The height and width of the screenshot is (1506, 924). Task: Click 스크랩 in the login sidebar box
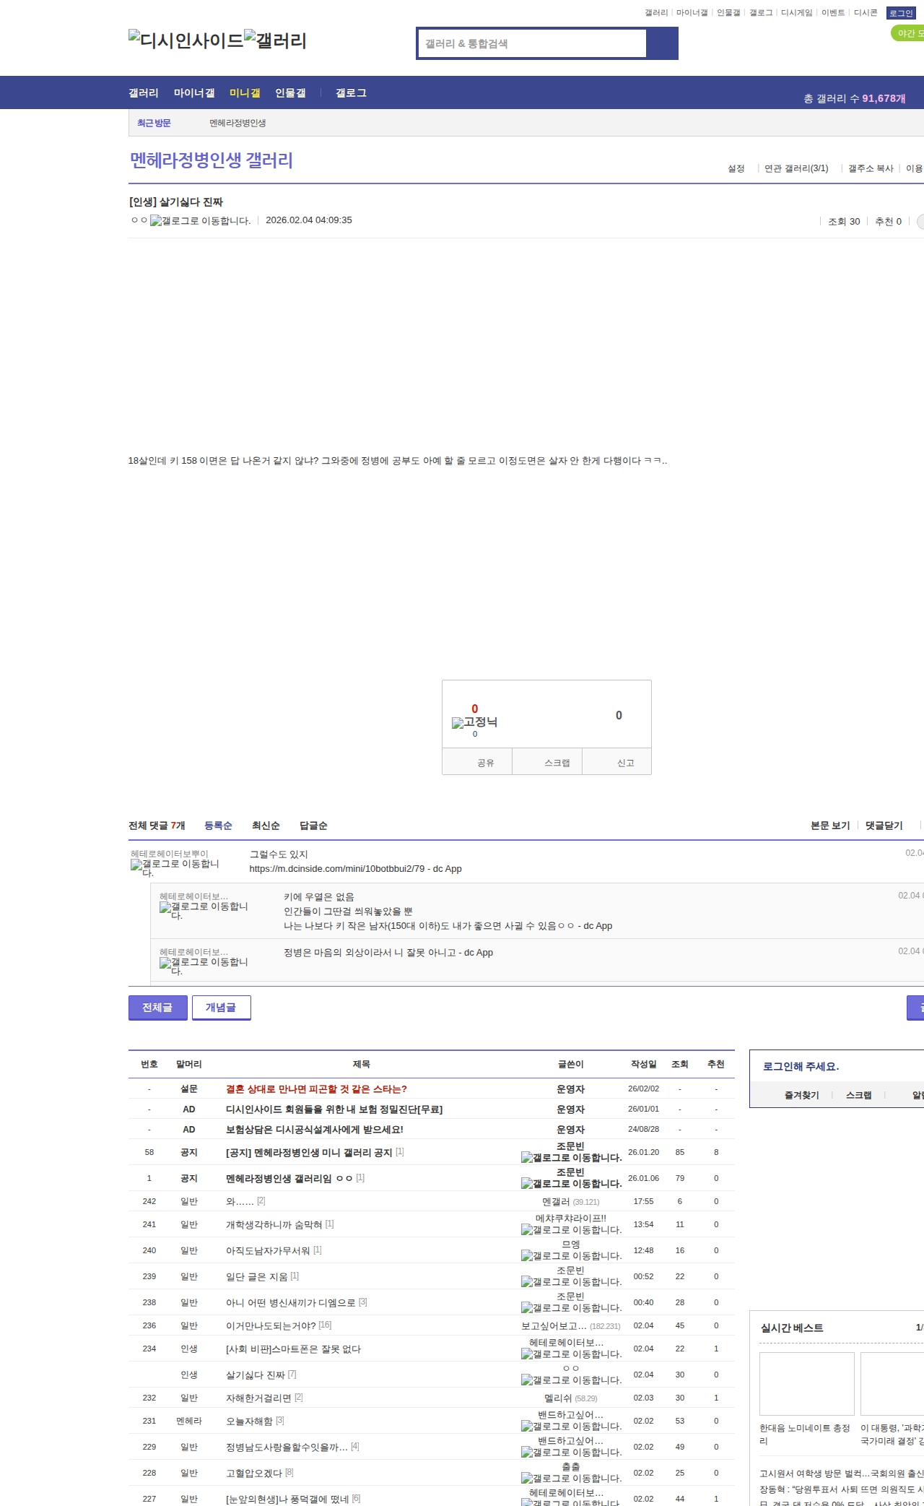point(858,1096)
